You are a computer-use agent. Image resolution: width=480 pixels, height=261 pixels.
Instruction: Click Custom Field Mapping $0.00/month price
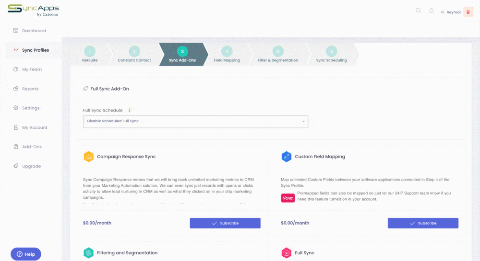click(295, 223)
